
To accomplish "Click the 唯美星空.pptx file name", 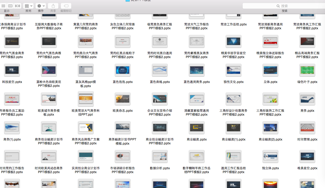I will point(307,168).
